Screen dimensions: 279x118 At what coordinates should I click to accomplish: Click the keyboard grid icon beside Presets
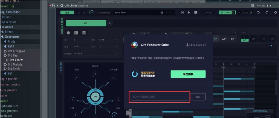click(x=253, y=6)
